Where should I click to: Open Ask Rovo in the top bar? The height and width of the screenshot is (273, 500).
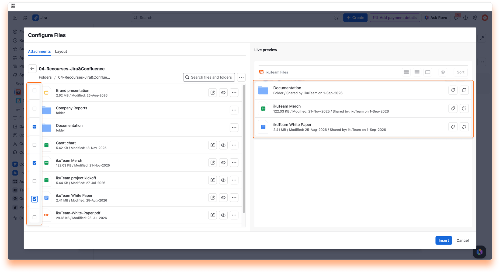tap(436, 18)
